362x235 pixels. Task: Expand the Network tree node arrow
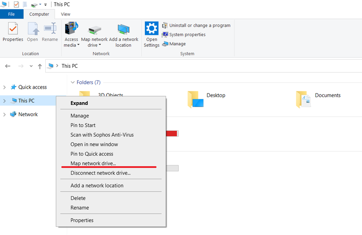click(x=5, y=114)
